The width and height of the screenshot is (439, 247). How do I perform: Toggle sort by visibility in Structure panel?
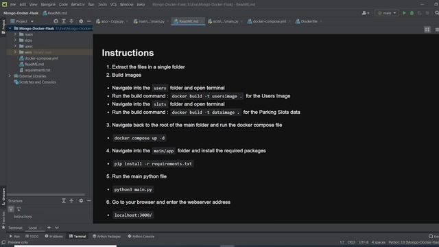pos(11,209)
